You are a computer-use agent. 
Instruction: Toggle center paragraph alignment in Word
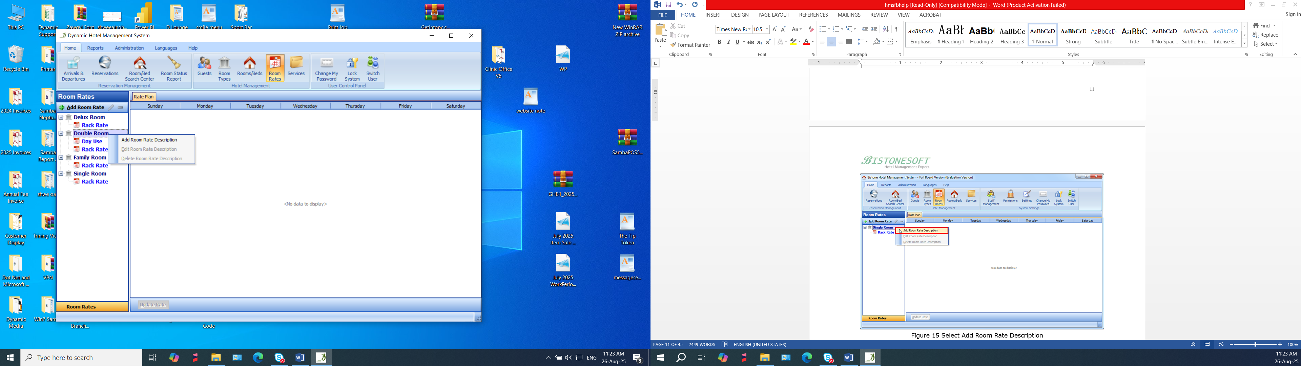(831, 42)
